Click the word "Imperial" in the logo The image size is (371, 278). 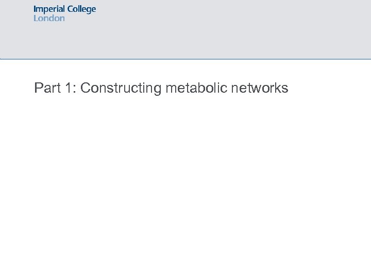(49, 9)
